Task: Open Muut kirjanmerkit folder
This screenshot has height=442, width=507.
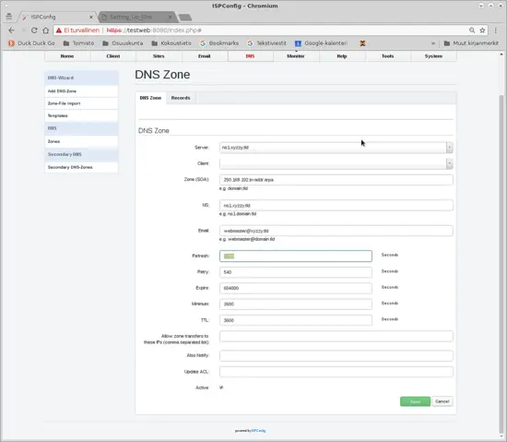Action: [471, 43]
